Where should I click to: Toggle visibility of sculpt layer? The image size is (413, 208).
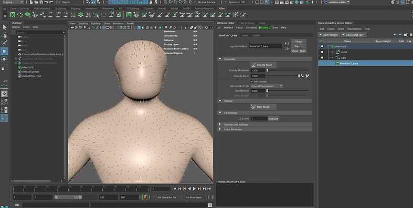322,52
